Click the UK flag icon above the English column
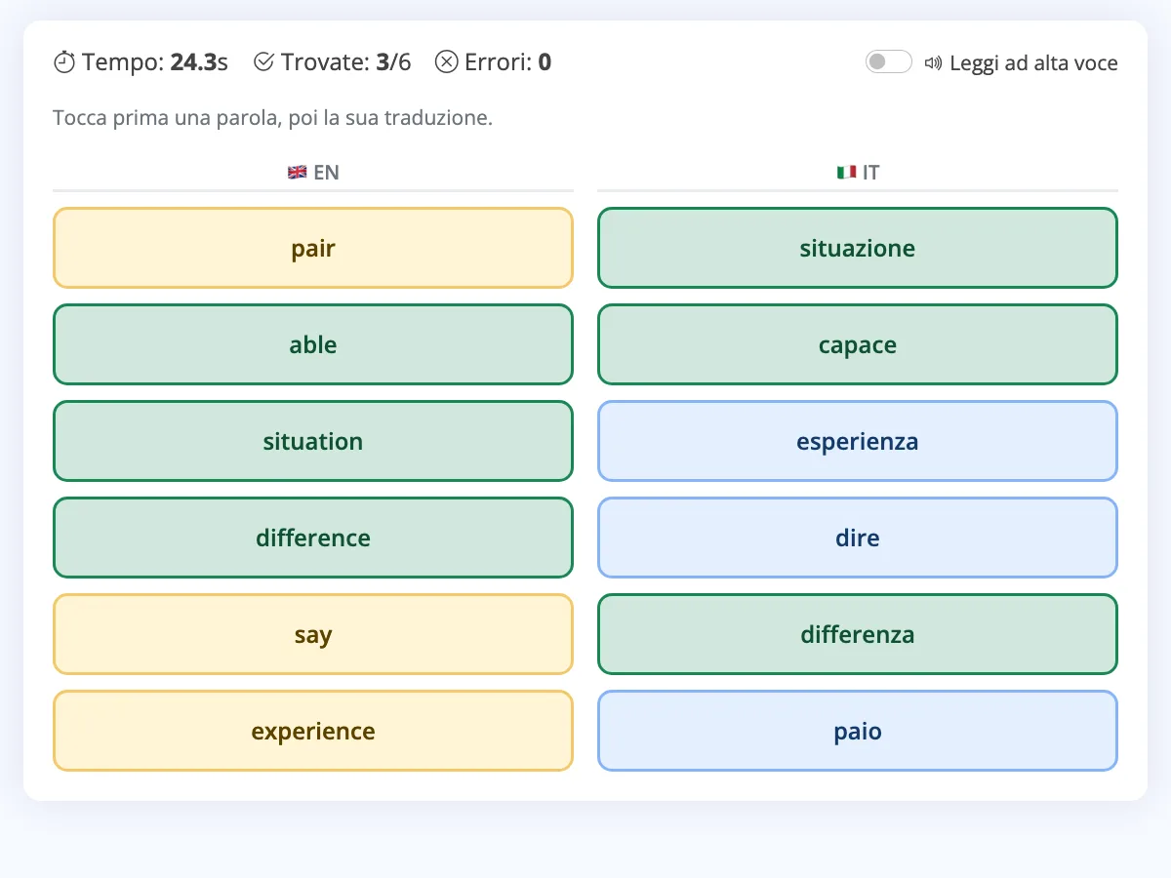Screen dimensions: 1171x878 click(x=298, y=173)
